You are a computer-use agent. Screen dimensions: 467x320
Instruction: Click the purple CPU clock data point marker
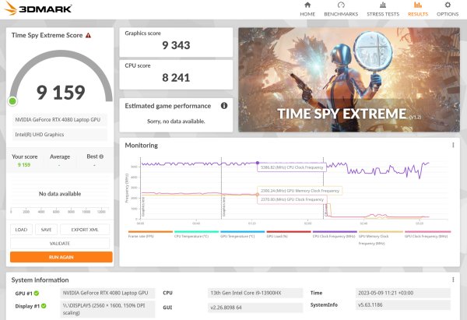click(258, 163)
